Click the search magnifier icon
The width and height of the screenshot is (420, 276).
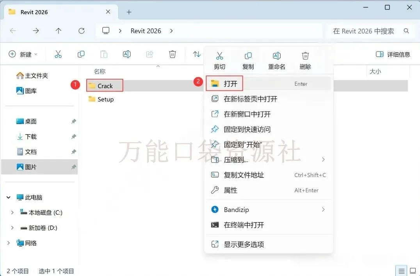(x=406, y=31)
